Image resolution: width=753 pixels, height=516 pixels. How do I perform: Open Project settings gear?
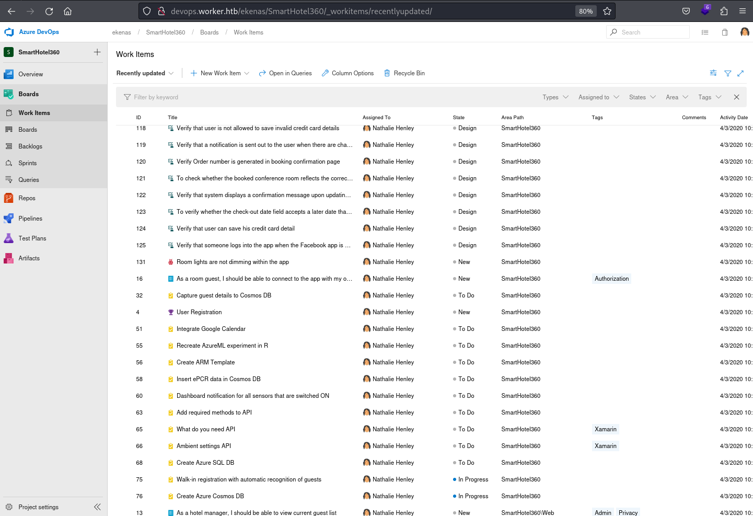coord(9,507)
